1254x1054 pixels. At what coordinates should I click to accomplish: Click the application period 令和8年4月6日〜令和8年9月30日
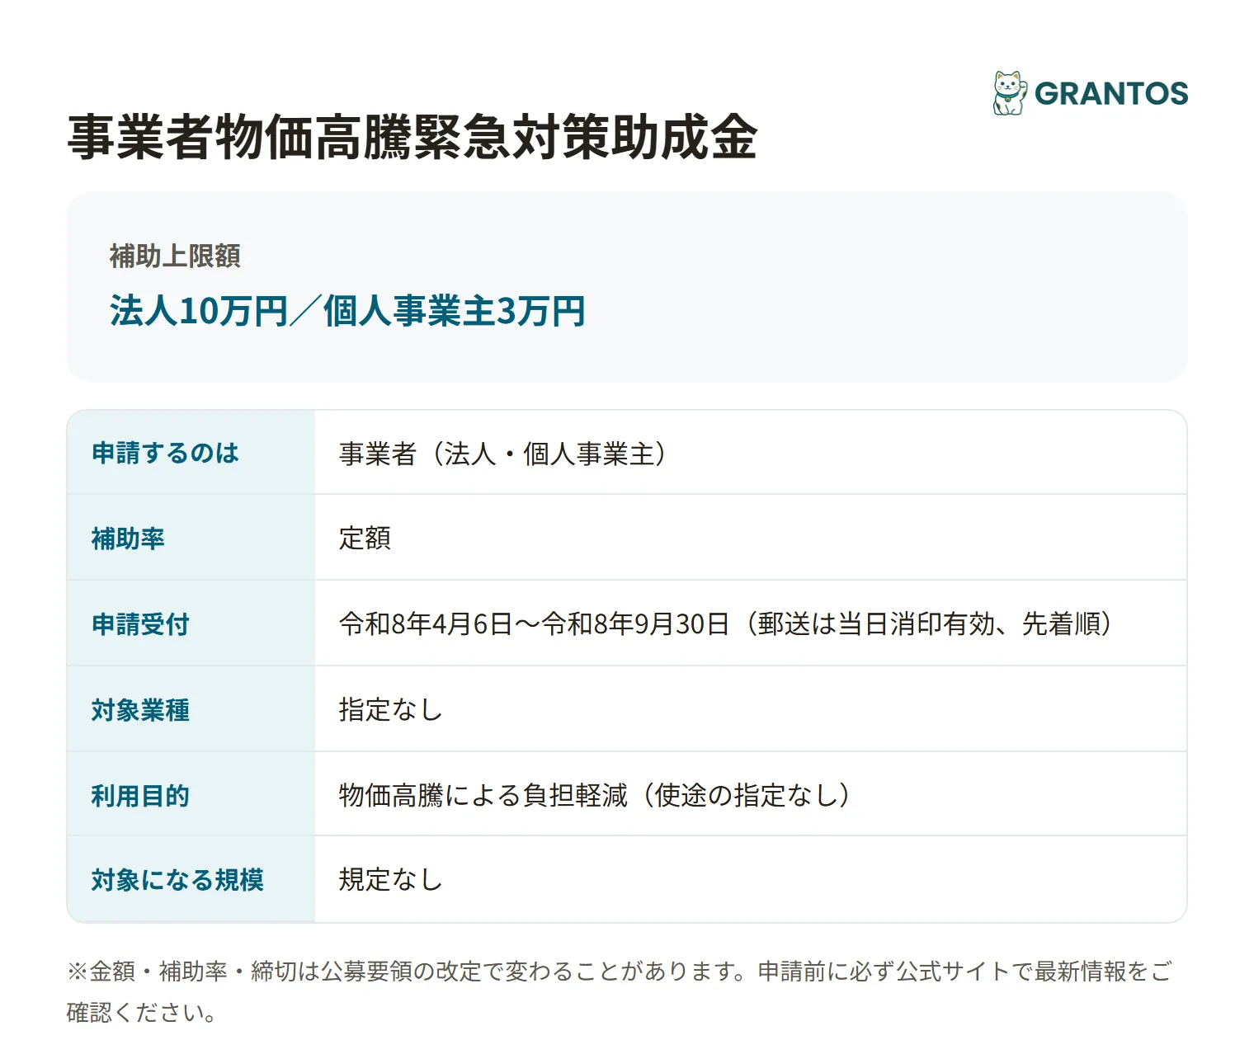coord(534,624)
